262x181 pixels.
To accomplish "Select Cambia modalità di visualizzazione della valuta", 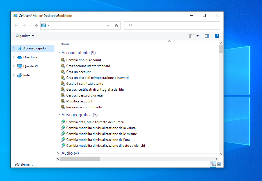I will pos(101,128).
